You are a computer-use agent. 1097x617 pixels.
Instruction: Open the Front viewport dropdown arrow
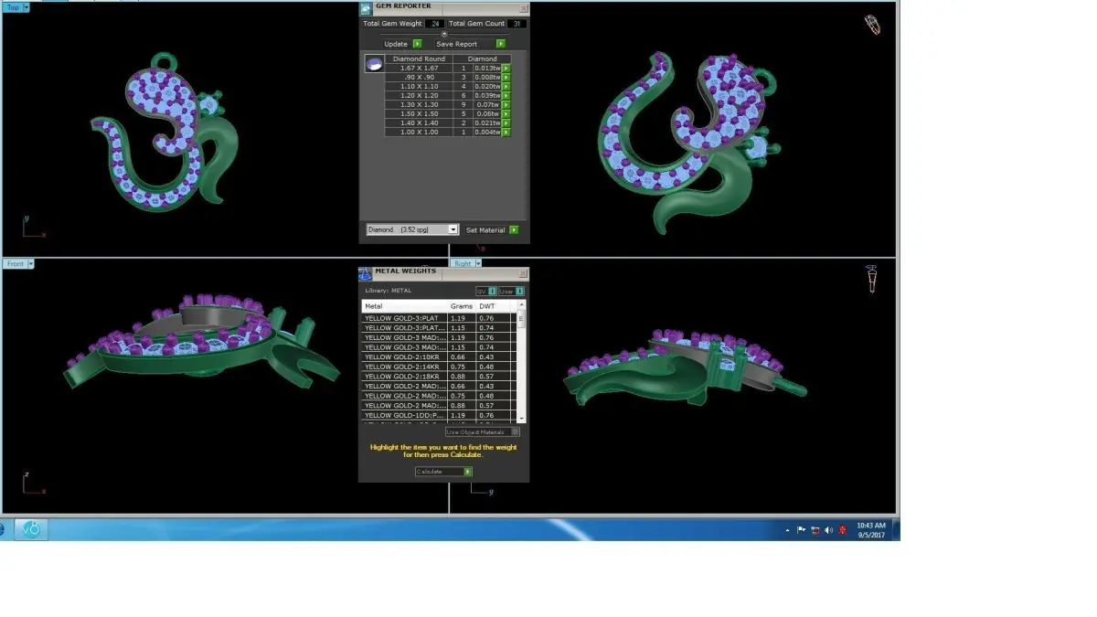[31, 264]
